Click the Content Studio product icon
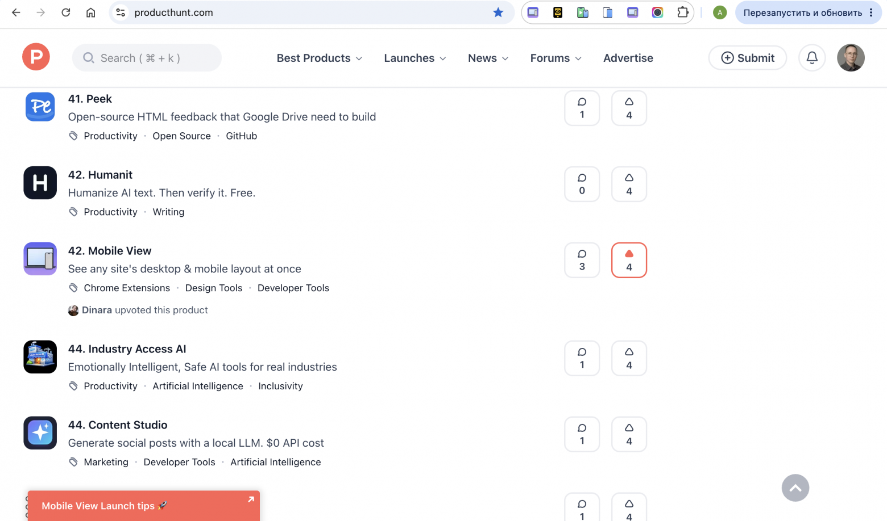 tap(40, 433)
